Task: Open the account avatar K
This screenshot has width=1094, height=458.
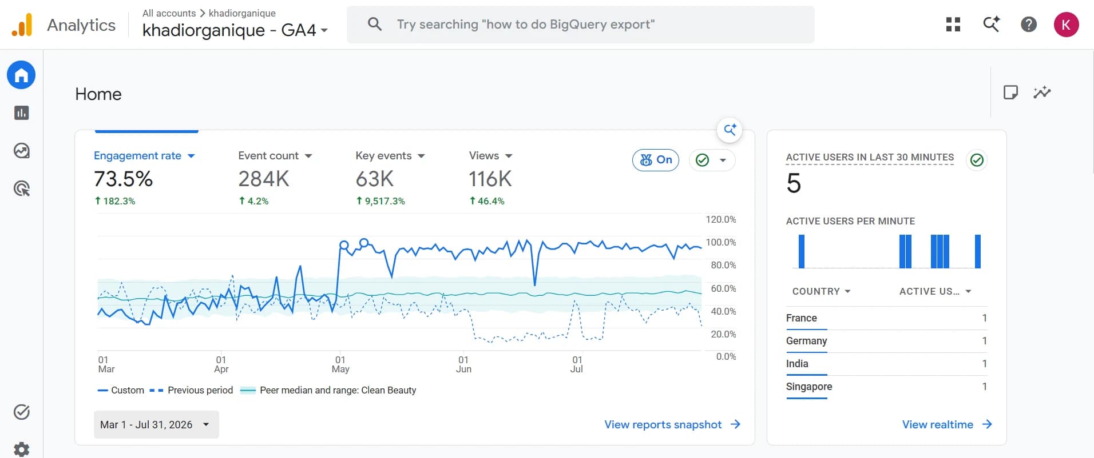Action: (1066, 25)
